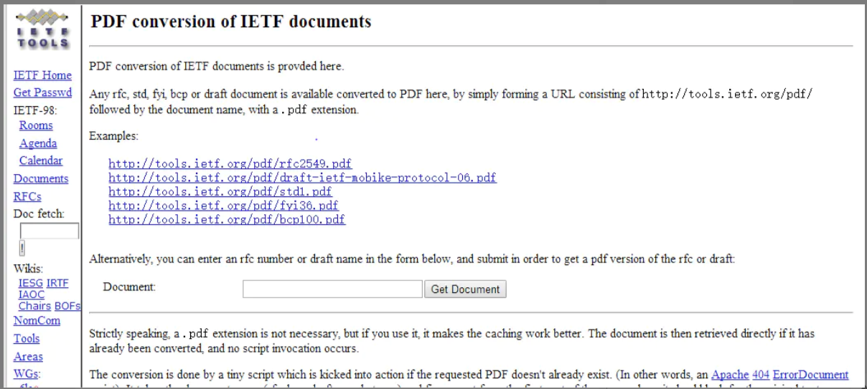The height and width of the screenshot is (389, 867).
Task: Go to the Agenda page
Action: tap(38, 143)
